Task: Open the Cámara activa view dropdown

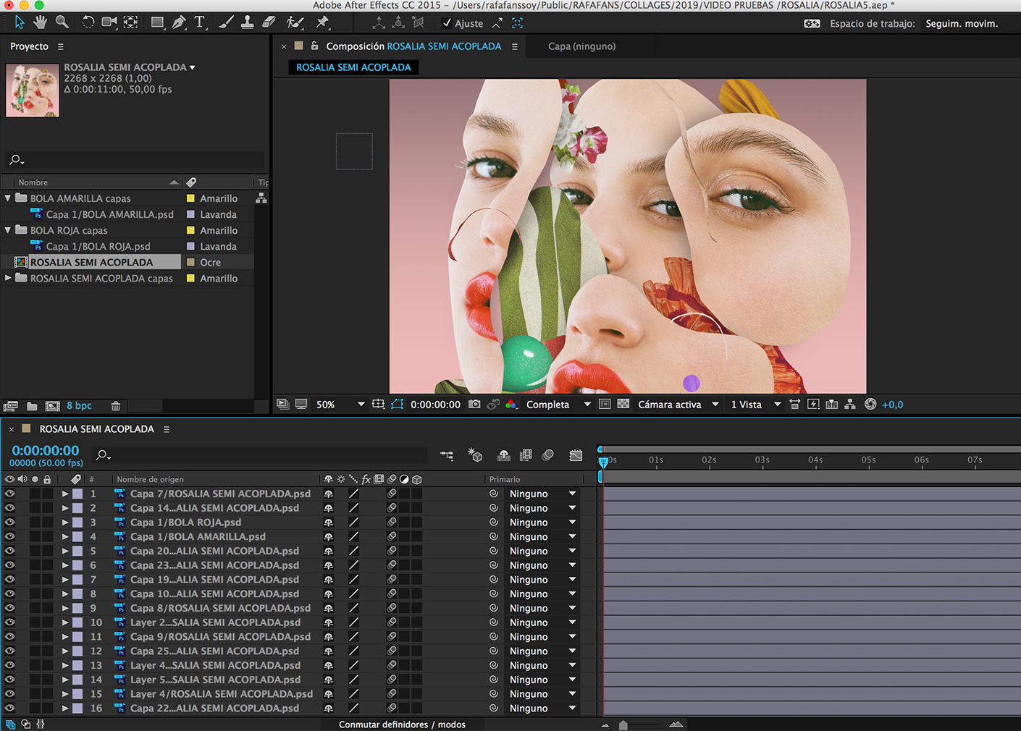Action: 678,405
